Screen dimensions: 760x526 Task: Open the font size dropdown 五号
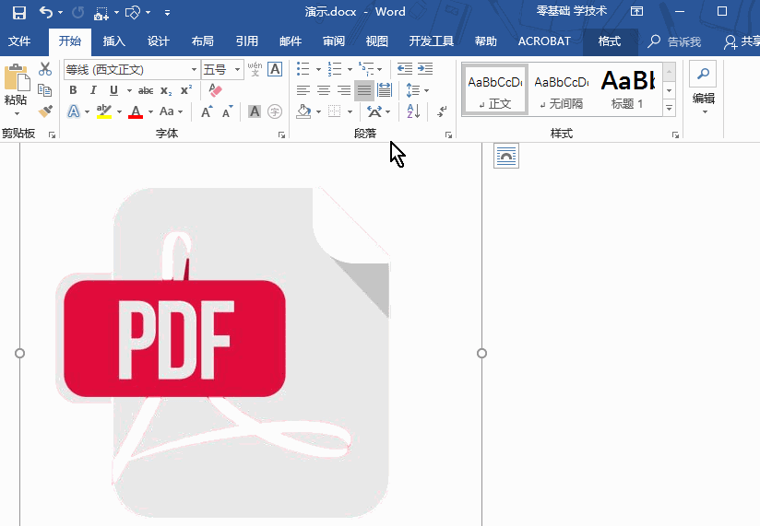(222, 70)
